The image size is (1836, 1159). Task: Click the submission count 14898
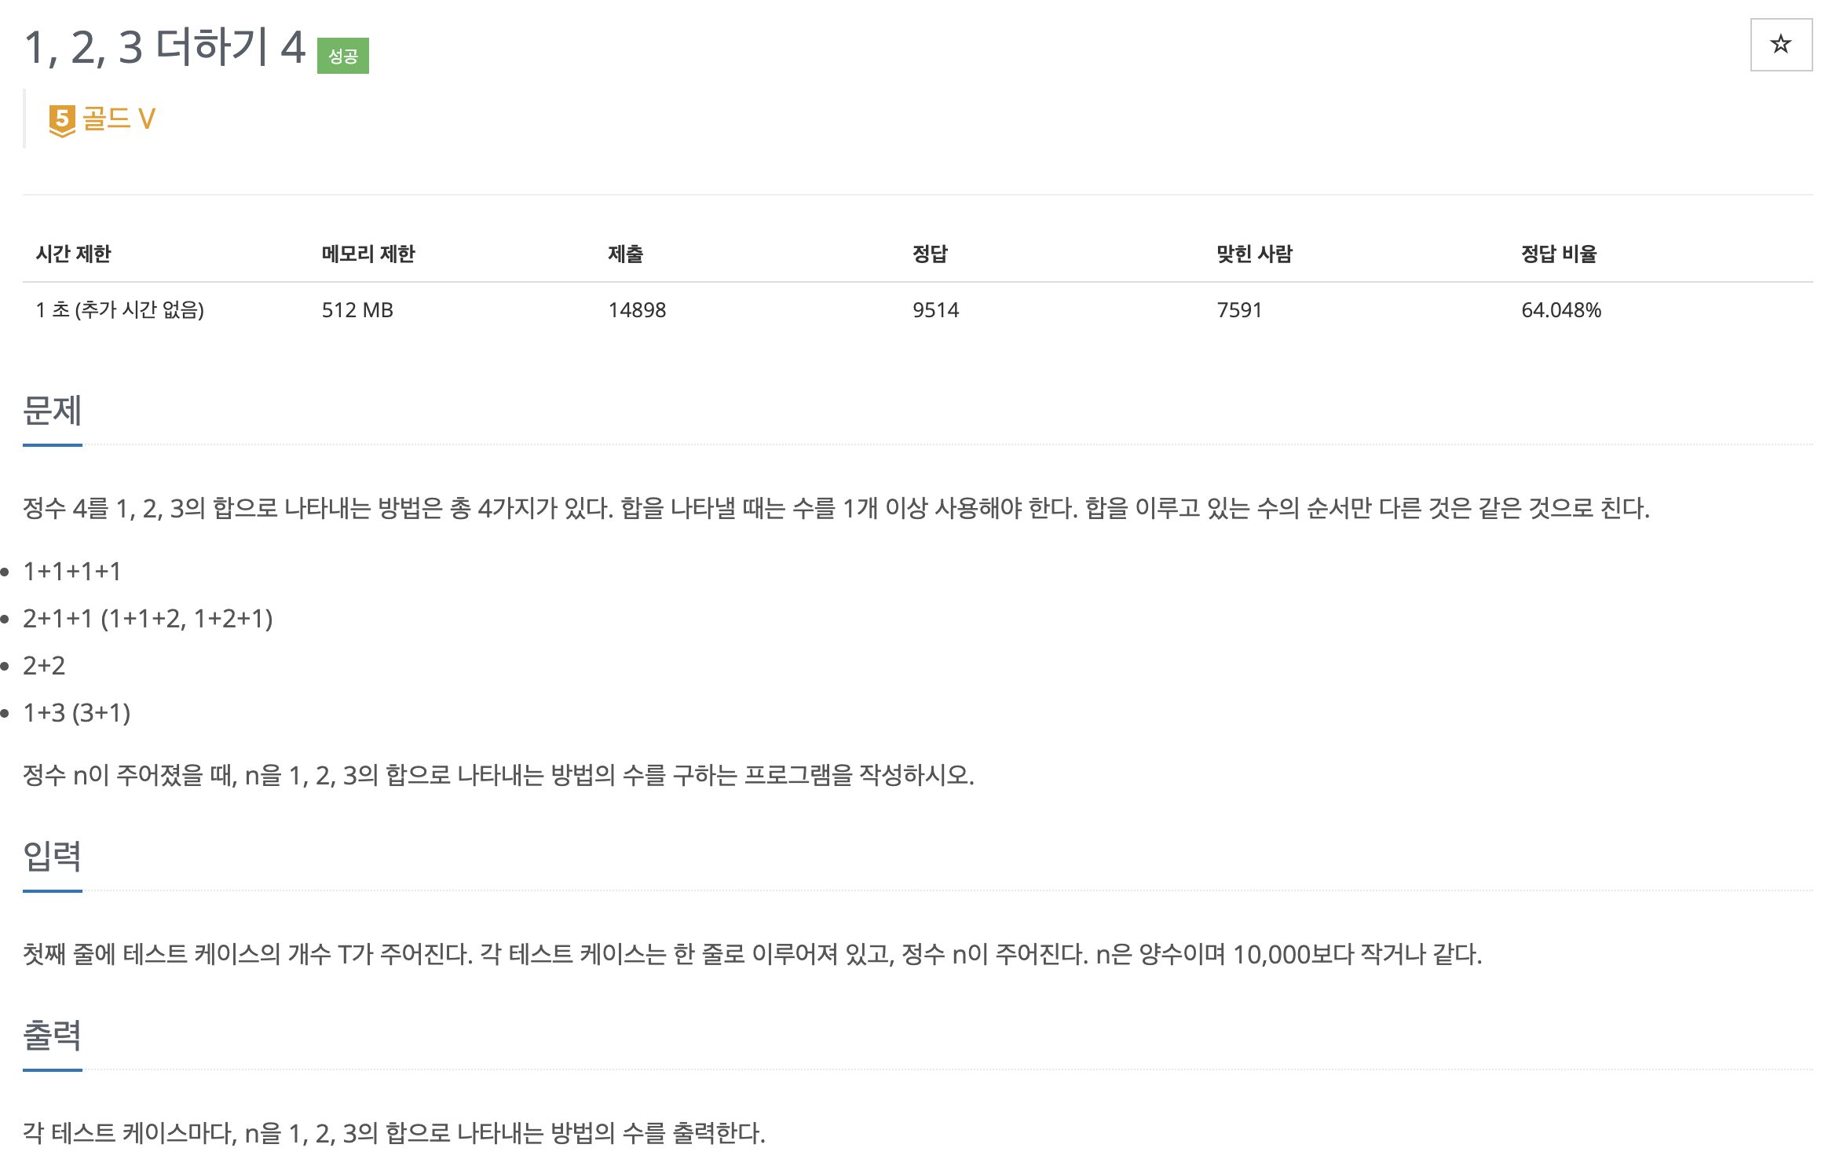point(637,310)
